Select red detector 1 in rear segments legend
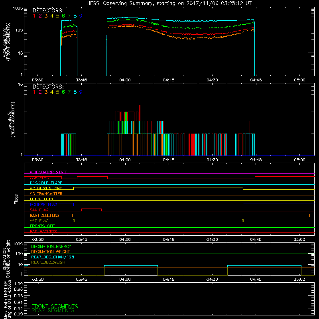This screenshot has height=319, width=319. click(34, 92)
